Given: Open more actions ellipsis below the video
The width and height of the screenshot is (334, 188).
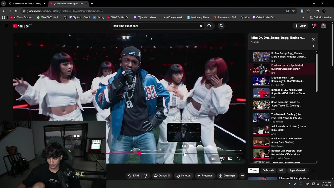Looking at the screenshot, I should 242,175.
